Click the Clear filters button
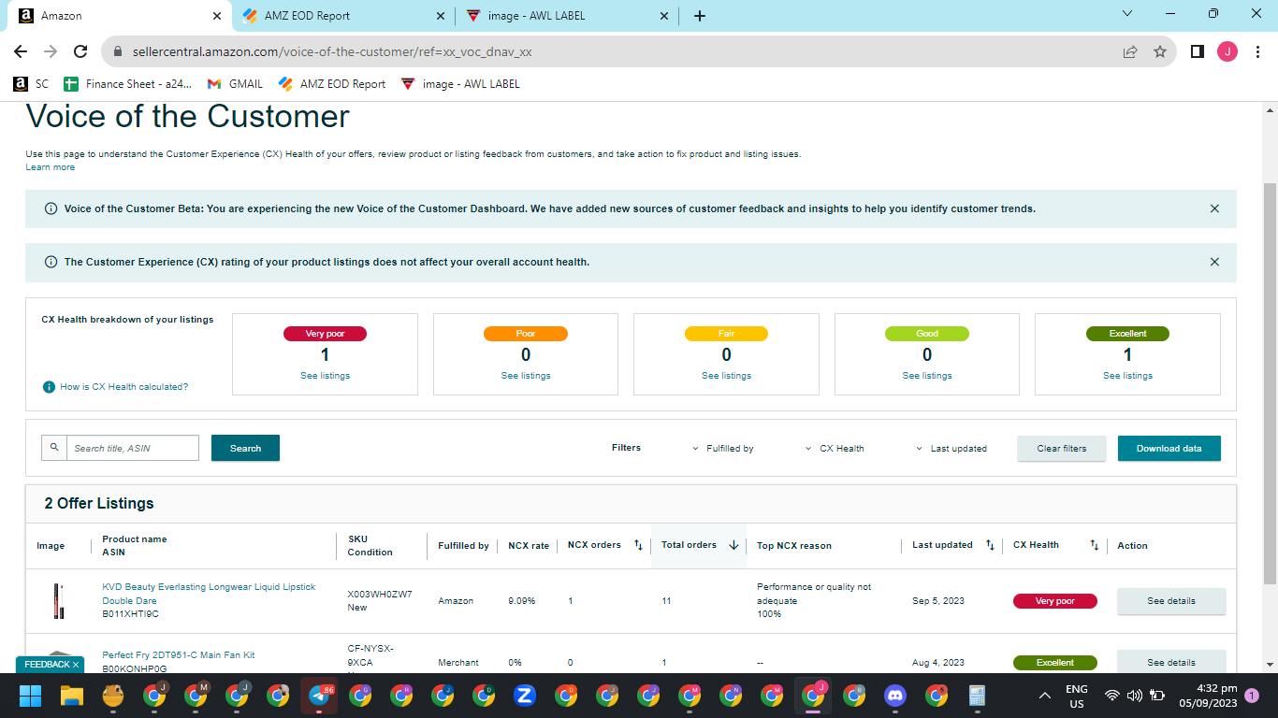 pyautogui.click(x=1062, y=448)
